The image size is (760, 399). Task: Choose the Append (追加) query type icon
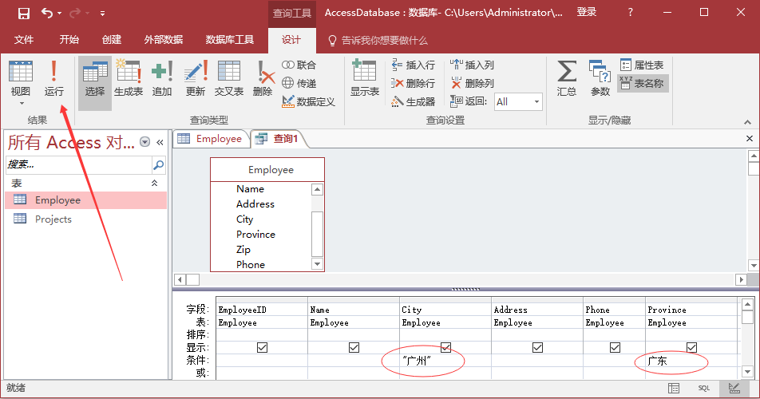click(162, 79)
